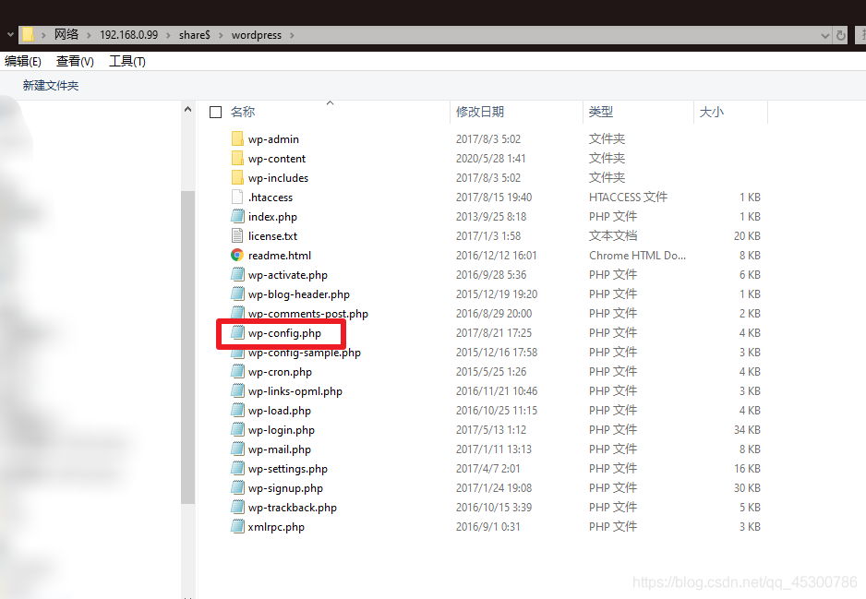This screenshot has width=866, height=599.
Task: Open the 工具(T) menu
Action: click(127, 61)
